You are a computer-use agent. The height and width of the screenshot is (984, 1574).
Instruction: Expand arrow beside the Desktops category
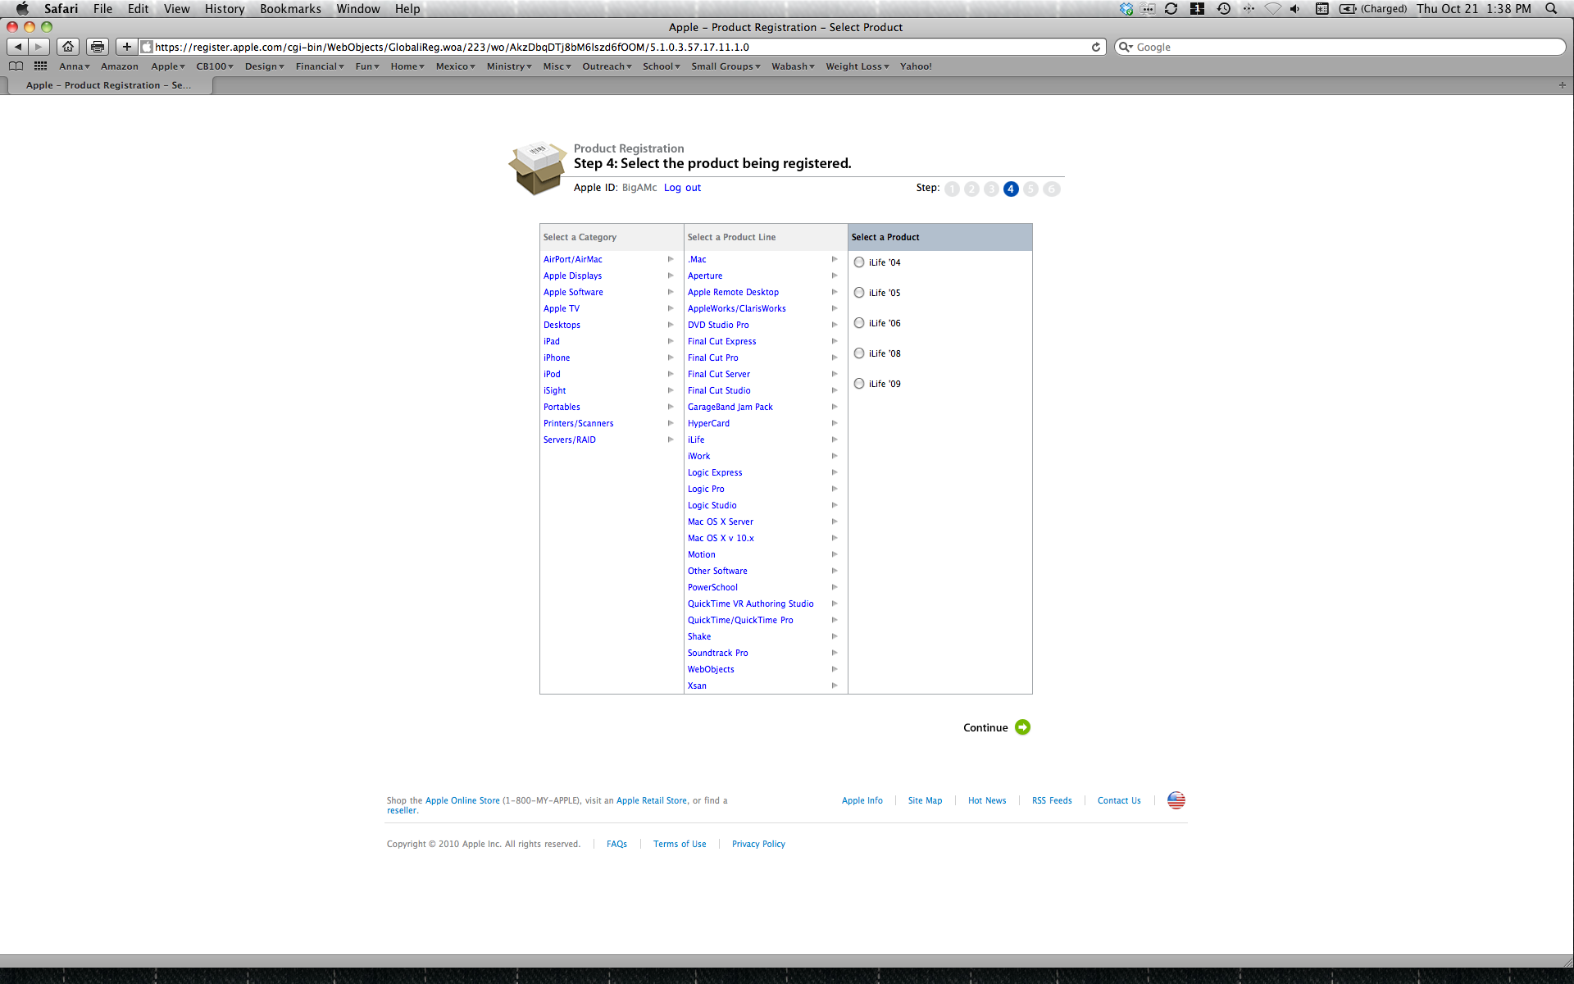point(670,325)
